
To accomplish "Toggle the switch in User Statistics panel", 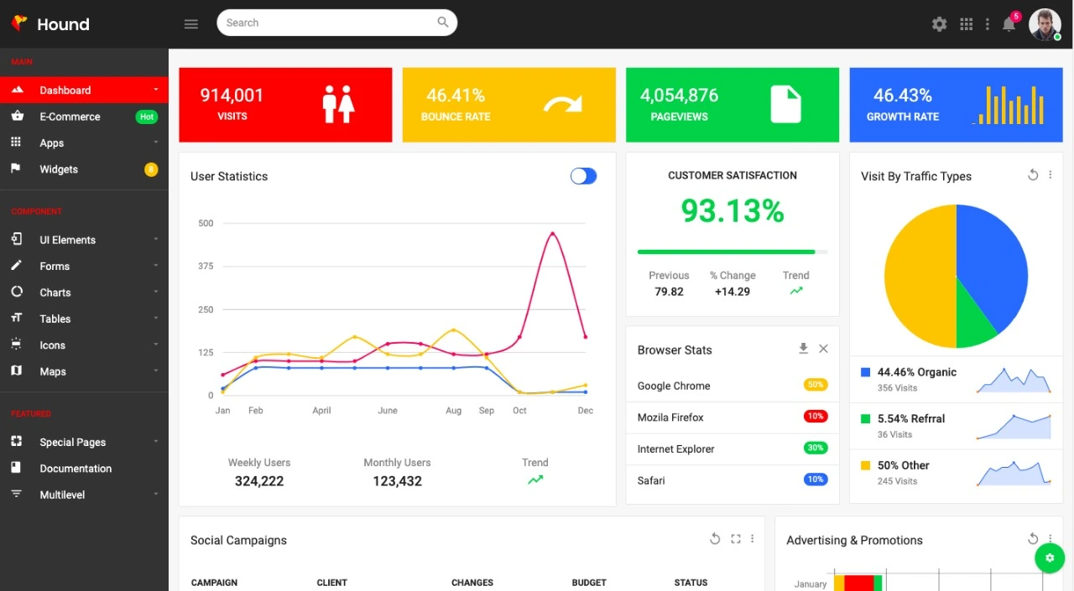I will tap(583, 176).
